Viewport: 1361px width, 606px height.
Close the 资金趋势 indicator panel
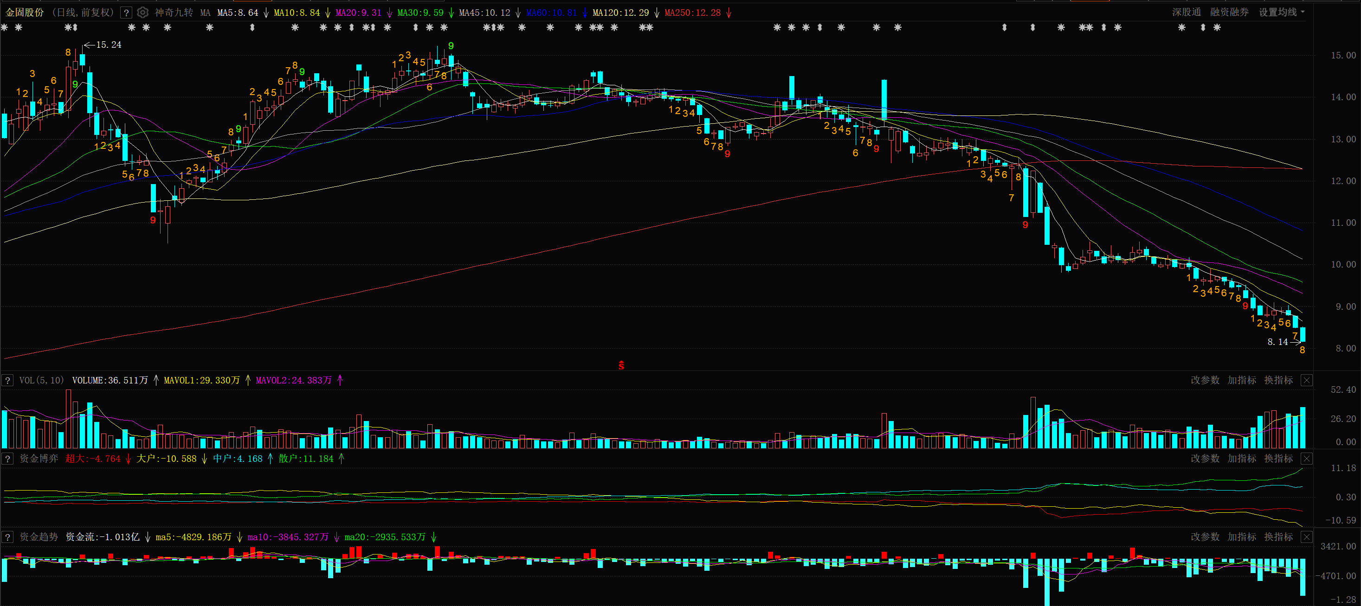coord(1306,537)
